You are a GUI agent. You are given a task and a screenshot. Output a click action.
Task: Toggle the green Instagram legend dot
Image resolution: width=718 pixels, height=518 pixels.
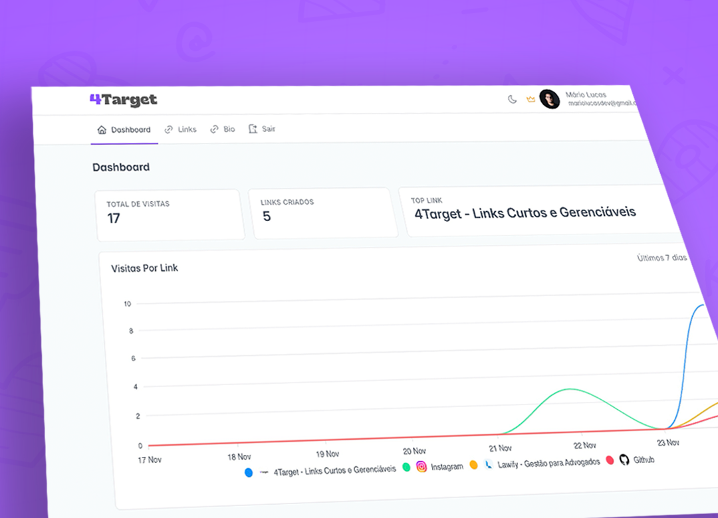406,468
